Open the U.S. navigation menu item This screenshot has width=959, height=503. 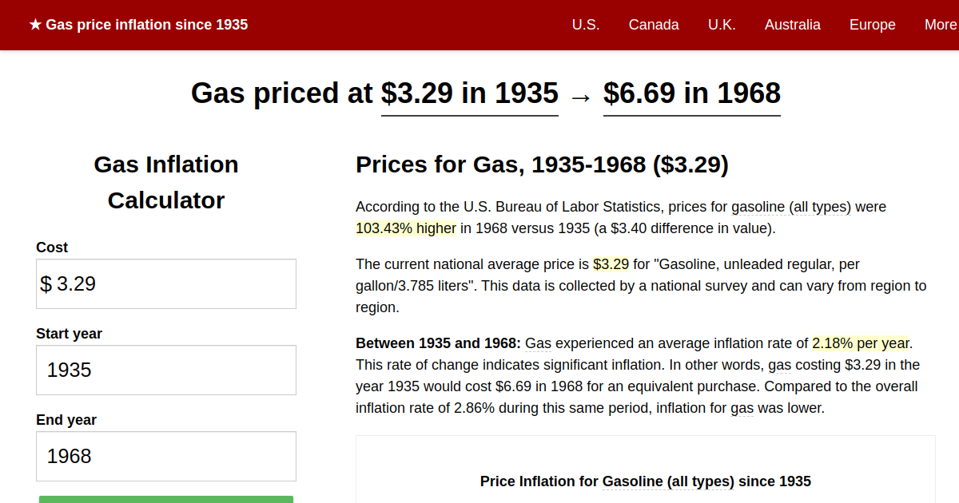coord(586,25)
